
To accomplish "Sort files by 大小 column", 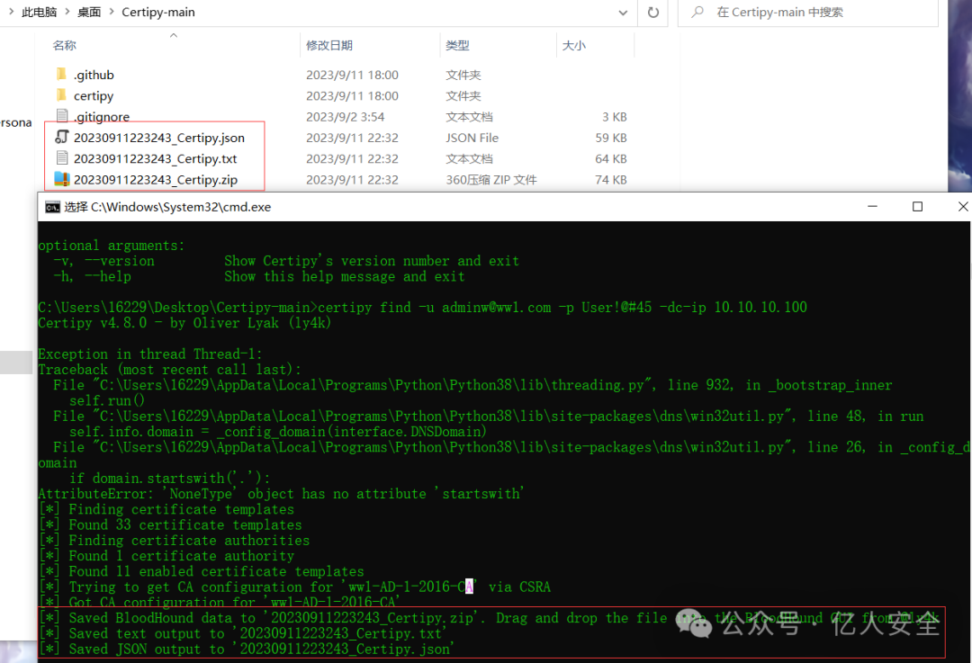I will pyautogui.click(x=574, y=45).
